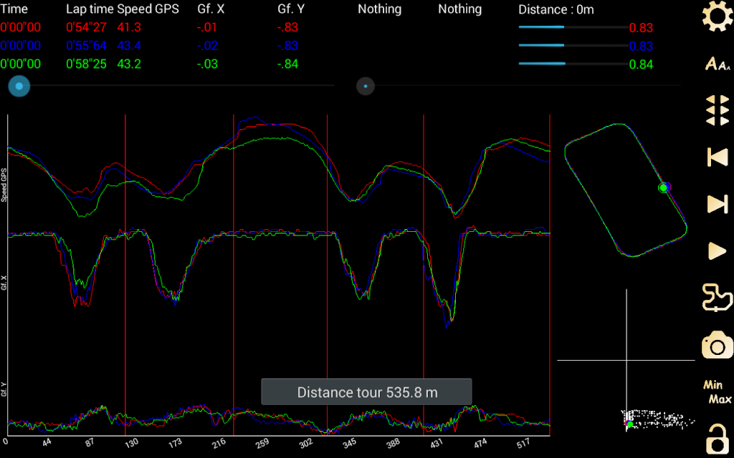The image size is (734, 458).
Task: Select the Speed GPS column header
Action: (x=148, y=9)
